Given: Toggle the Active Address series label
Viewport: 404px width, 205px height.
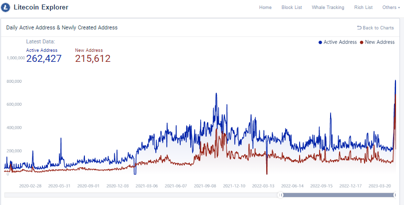Looking at the screenshot, I should tap(340, 42).
